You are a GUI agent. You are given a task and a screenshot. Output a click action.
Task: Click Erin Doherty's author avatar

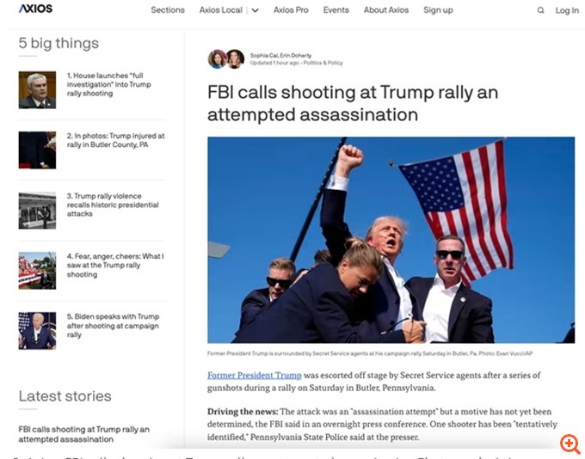coord(235,59)
